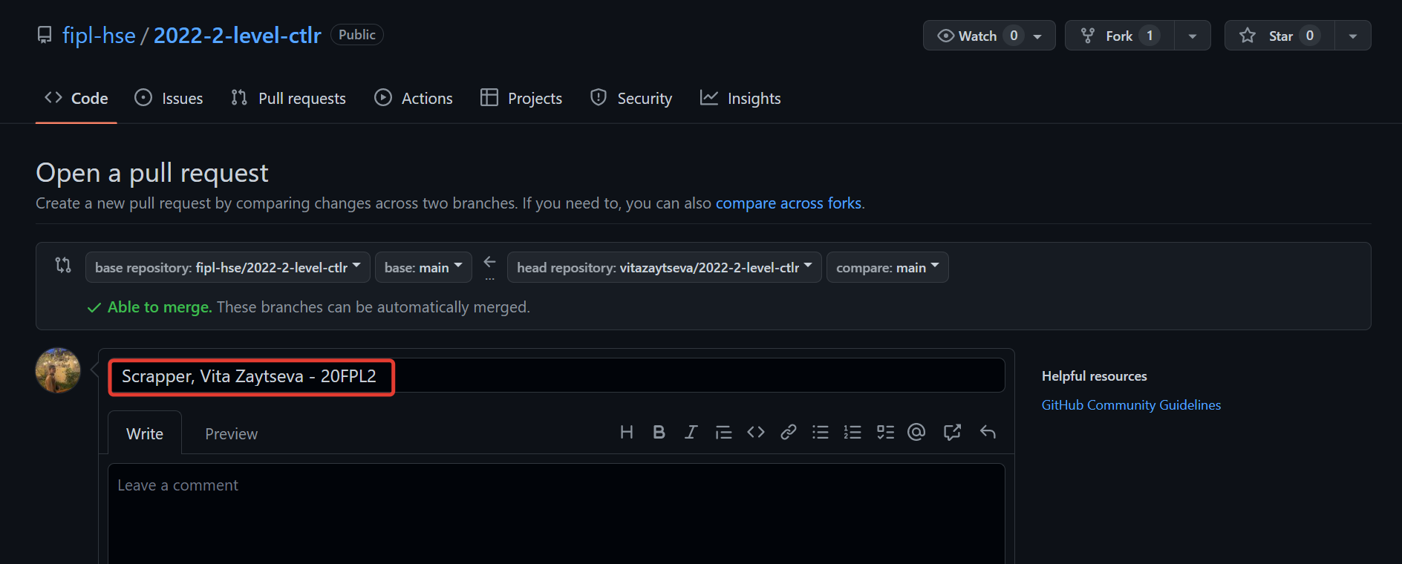The width and height of the screenshot is (1402, 564).
Task: Click the user avatar thumbnail
Action: pos(58,370)
